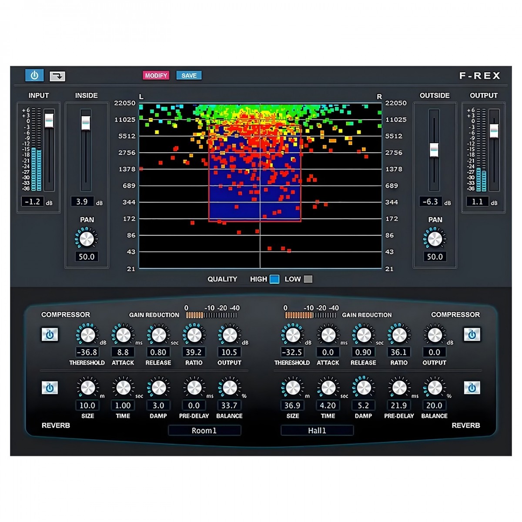Click the Inside PAN knob
The width and height of the screenshot is (522, 522).
87,239
